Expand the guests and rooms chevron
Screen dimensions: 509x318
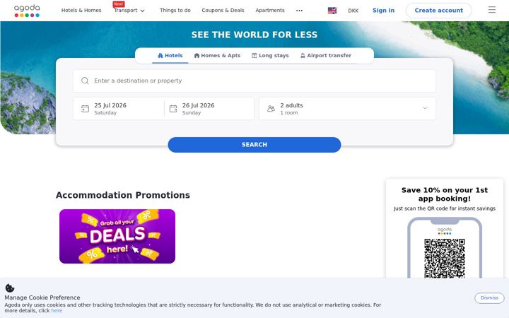click(x=425, y=108)
